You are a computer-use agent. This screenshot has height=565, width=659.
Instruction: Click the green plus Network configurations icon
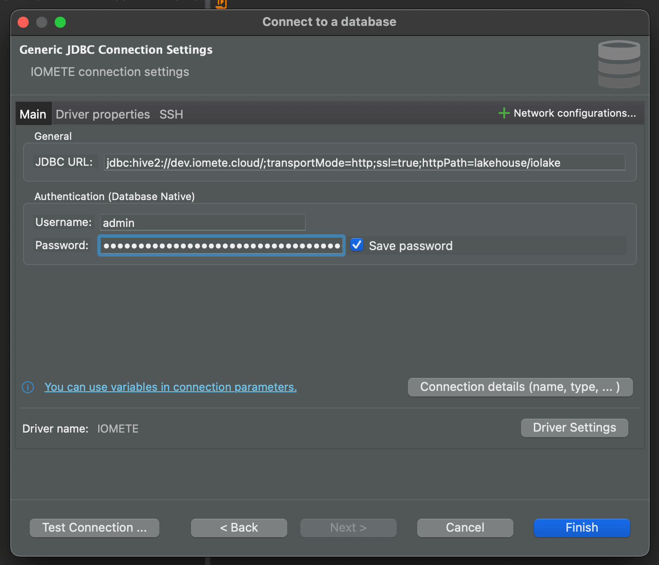(504, 113)
